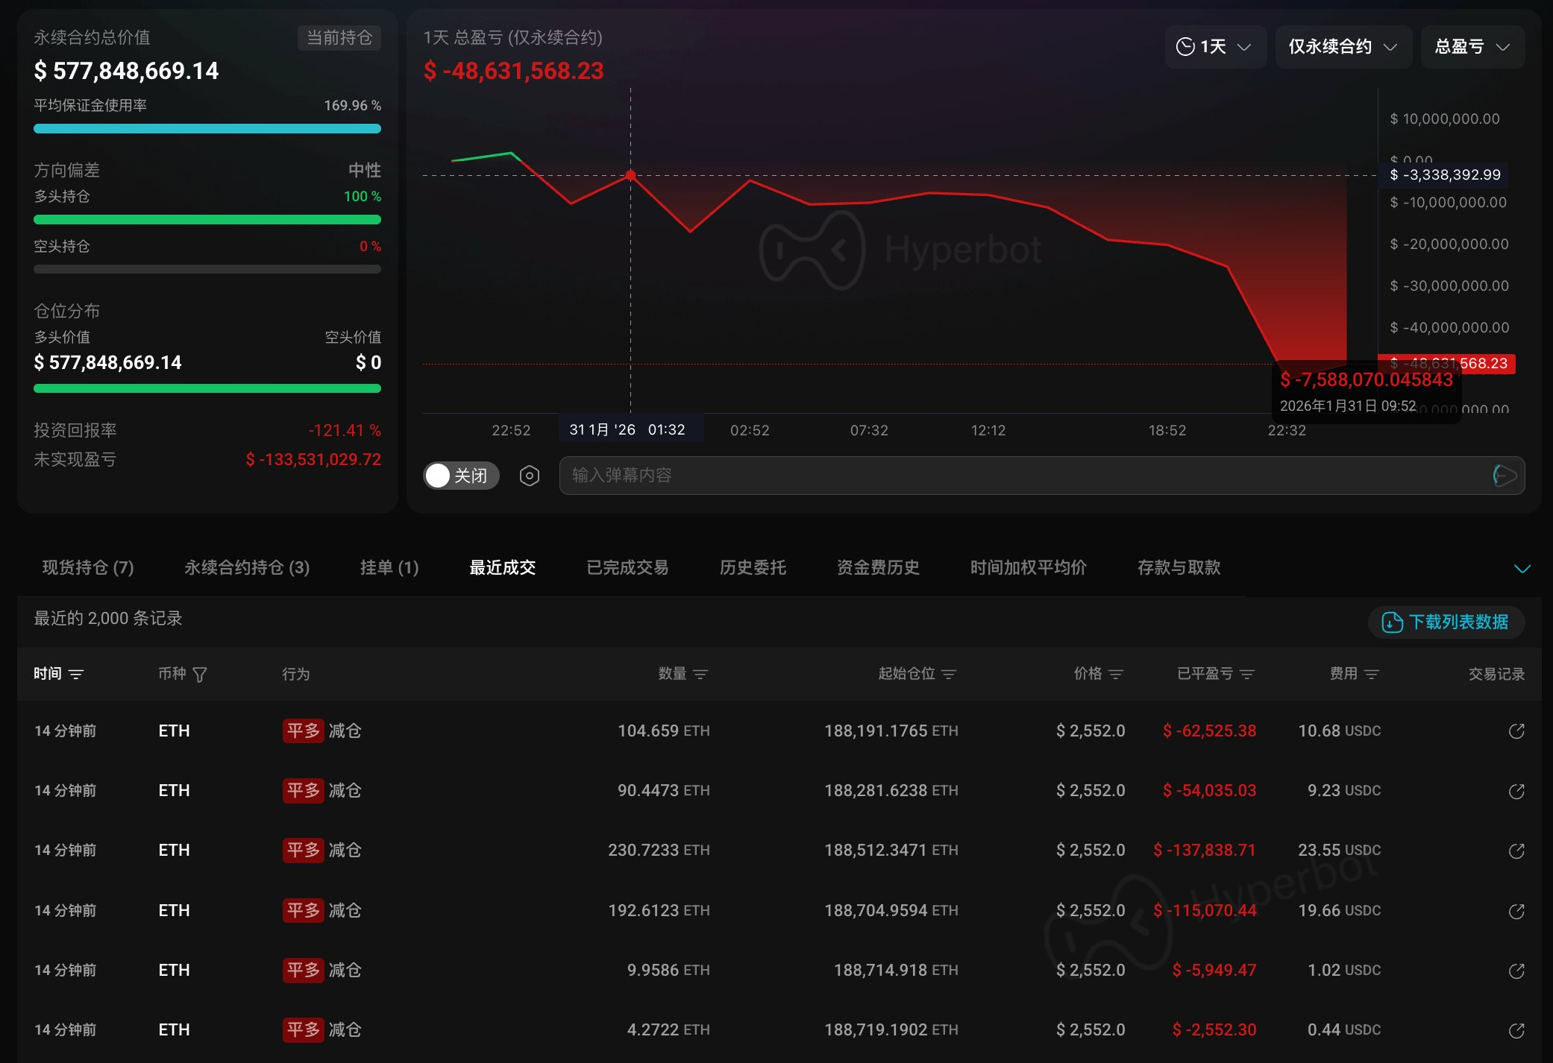This screenshot has height=1063, width=1553.
Task: Click the send icon in the comment box
Action: pos(1505,476)
